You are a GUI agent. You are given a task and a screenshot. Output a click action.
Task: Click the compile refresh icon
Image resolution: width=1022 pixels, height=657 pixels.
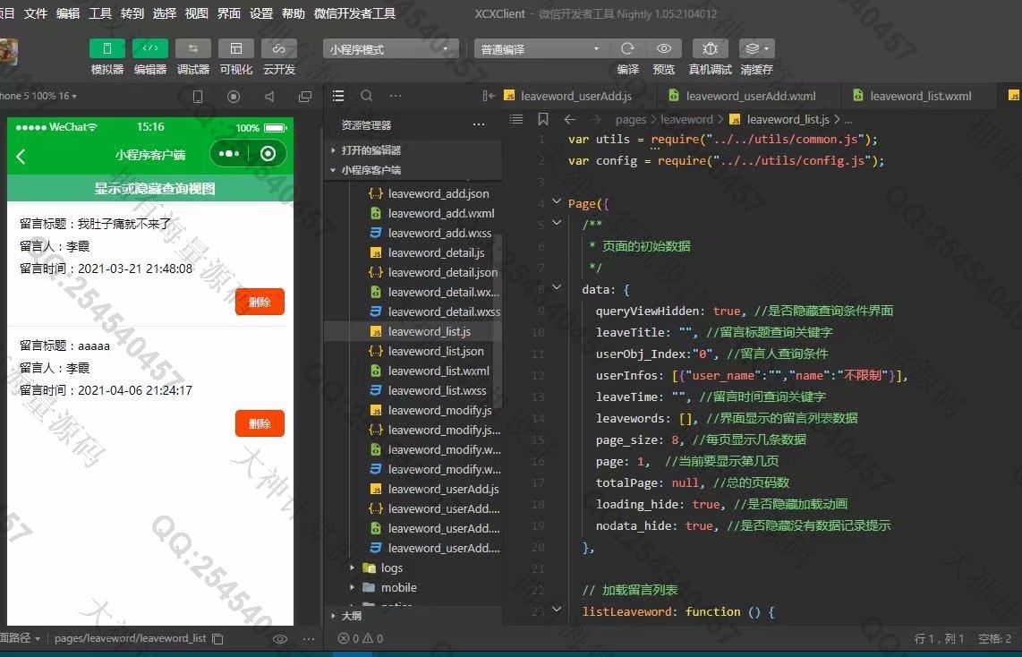627,49
